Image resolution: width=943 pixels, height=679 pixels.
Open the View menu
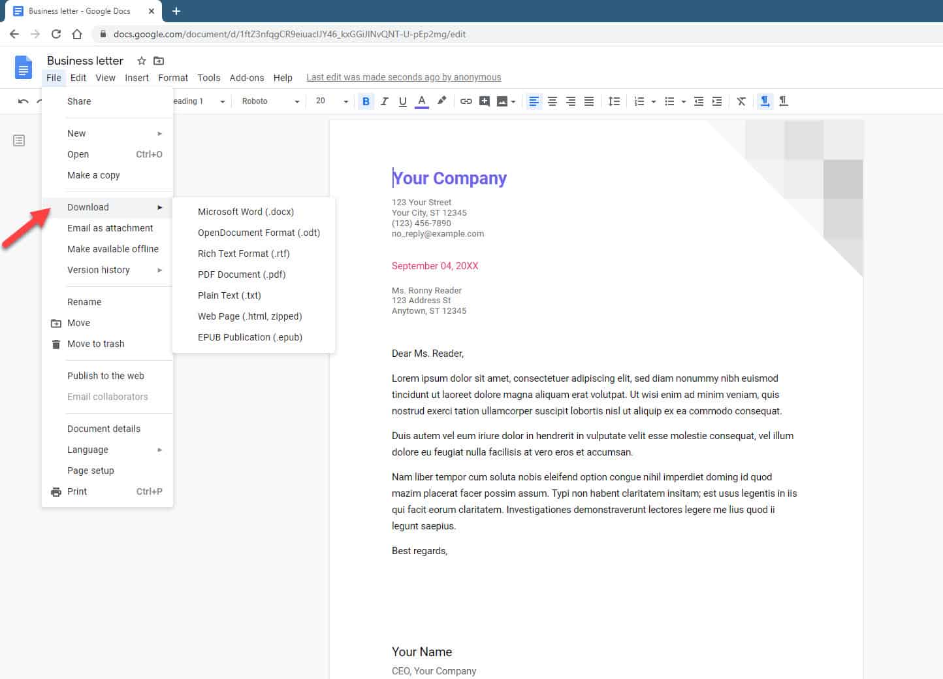pos(105,78)
